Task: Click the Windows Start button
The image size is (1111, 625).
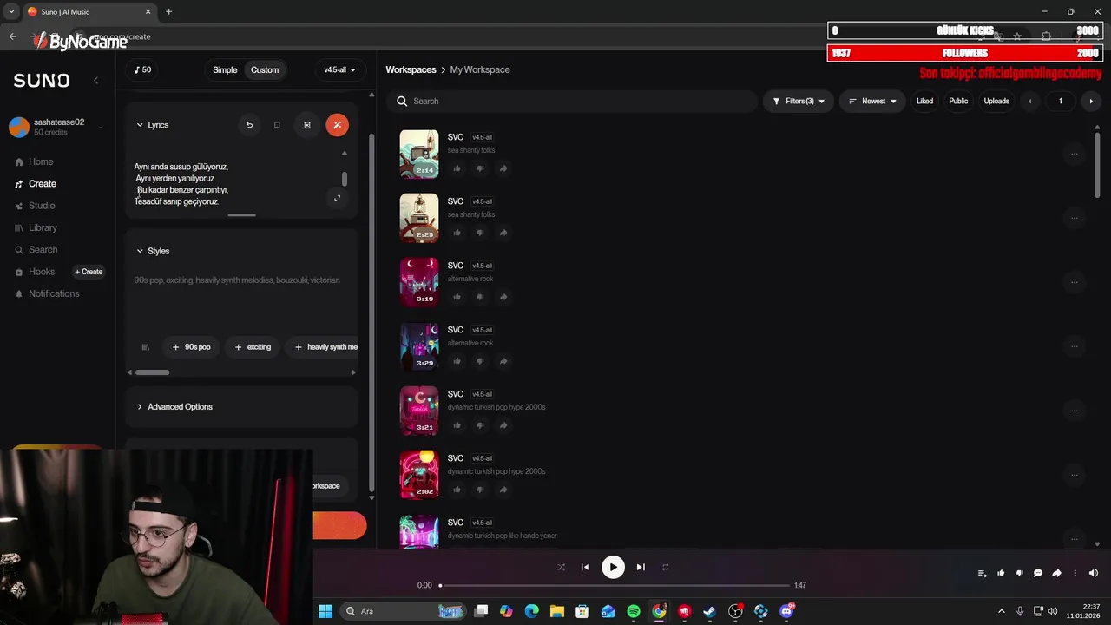Action: click(325, 611)
